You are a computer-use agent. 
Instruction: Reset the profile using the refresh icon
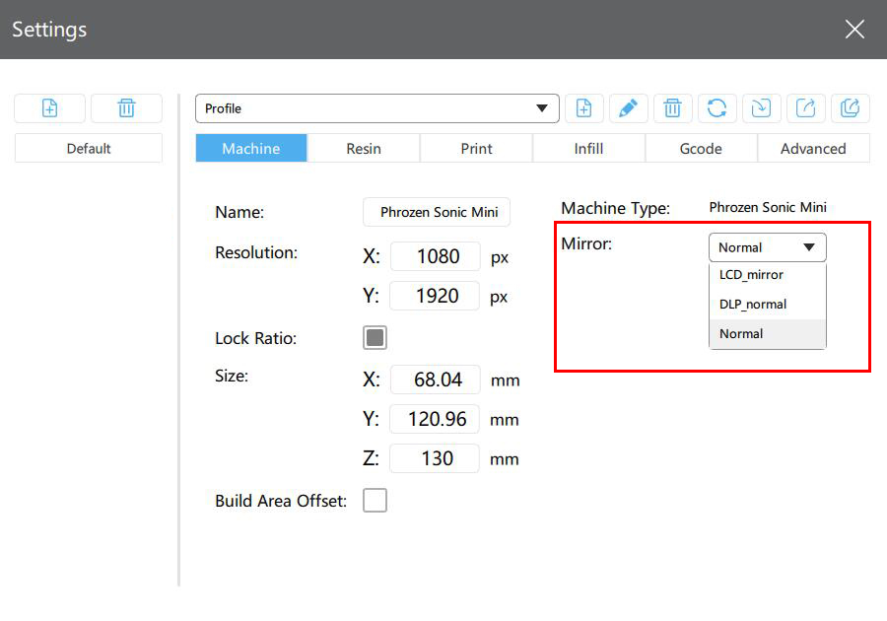click(x=717, y=108)
